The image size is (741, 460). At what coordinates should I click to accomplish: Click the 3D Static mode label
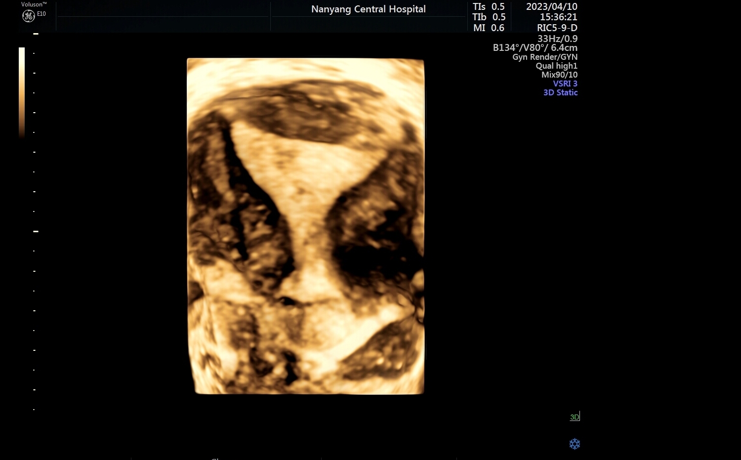coord(560,92)
